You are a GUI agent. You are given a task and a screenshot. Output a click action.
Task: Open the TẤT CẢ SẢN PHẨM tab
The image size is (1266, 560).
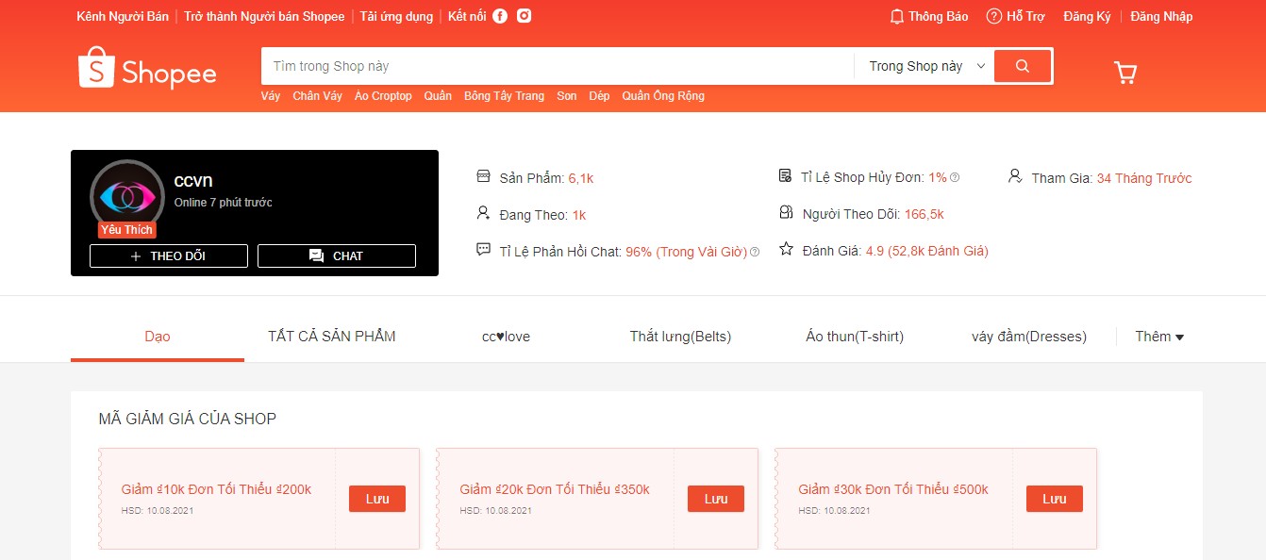332,337
